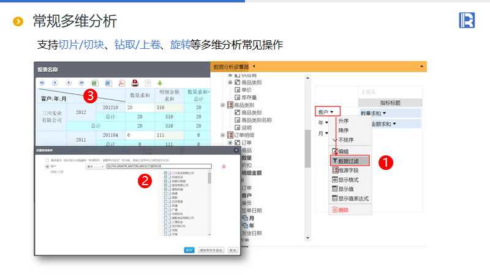
Task: Click the 订单明细 table icon in tree
Action: click(230, 135)
